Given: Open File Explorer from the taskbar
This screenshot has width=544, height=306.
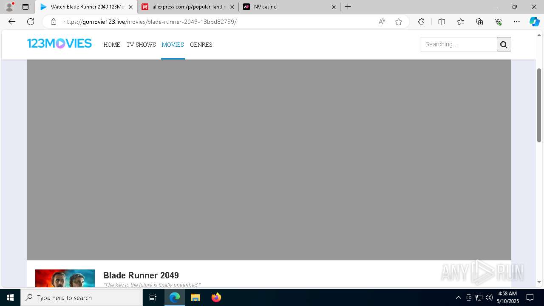Looking at the screenshot, I should pos(195,297).
